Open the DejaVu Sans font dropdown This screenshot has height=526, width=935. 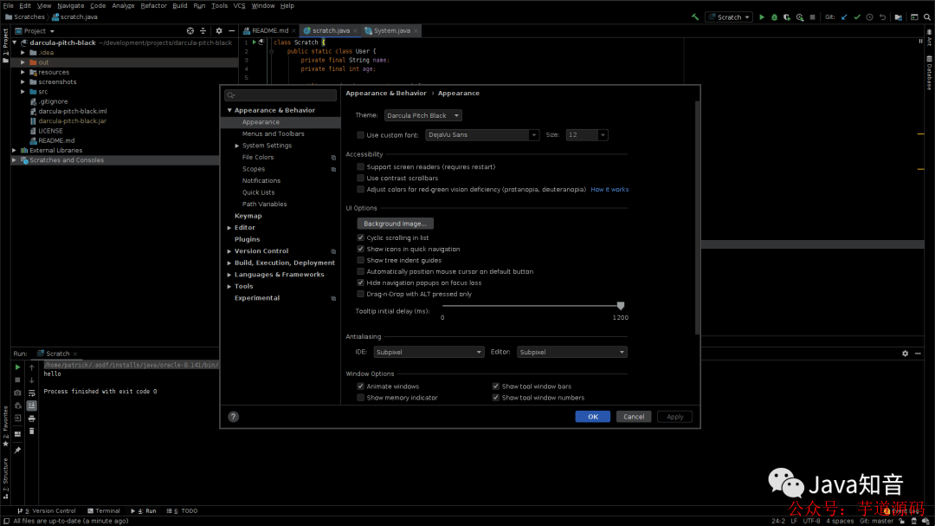pyautogui.click(x=482, y=135)
